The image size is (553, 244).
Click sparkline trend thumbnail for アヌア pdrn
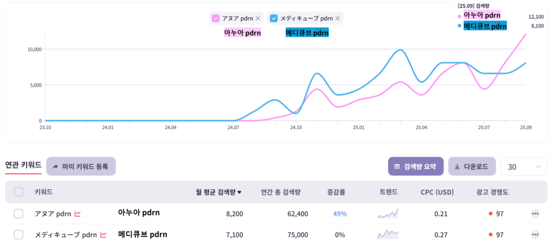pyautogui.click(x=388, y=214)
